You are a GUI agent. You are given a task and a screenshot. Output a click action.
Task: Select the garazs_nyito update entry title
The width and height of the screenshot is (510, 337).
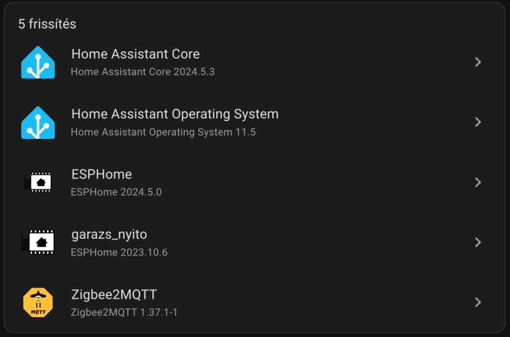109,234
